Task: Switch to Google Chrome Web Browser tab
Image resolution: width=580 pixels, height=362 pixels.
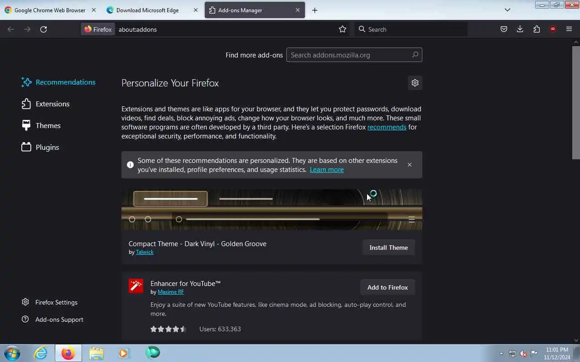Action: 50,10
